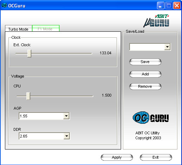Viewport: 182px width, 165px height.
Task: Click the Remove profile button
Action: point(145,86)
